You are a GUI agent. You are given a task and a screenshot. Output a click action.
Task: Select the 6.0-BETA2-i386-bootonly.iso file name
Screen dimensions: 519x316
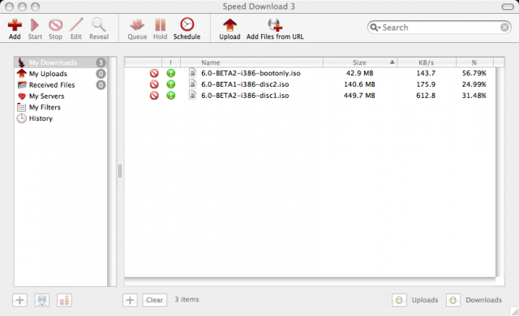pos(251,73)
